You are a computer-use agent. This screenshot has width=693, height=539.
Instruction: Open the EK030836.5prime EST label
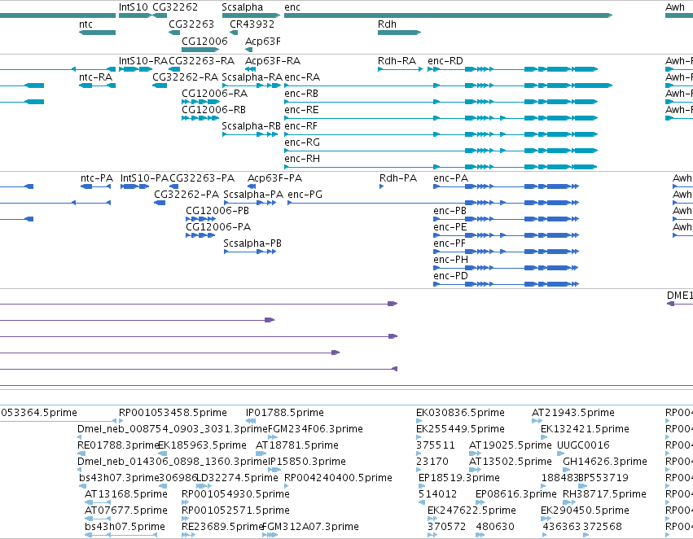461,413
